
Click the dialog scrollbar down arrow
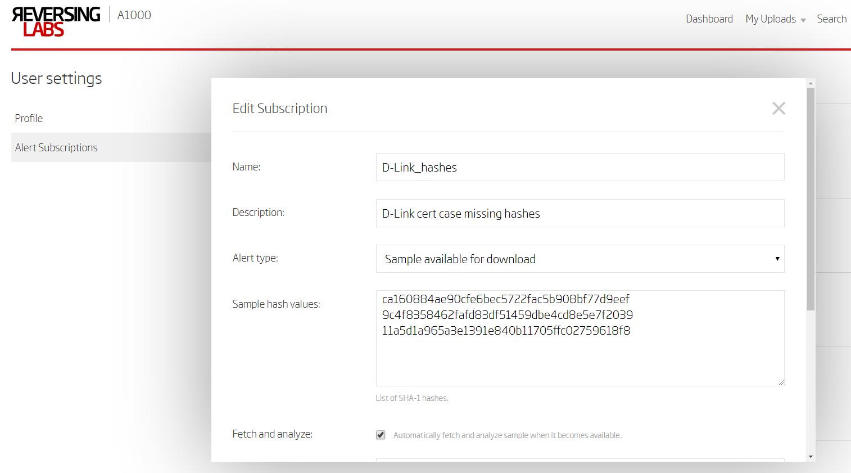[811, 457]
